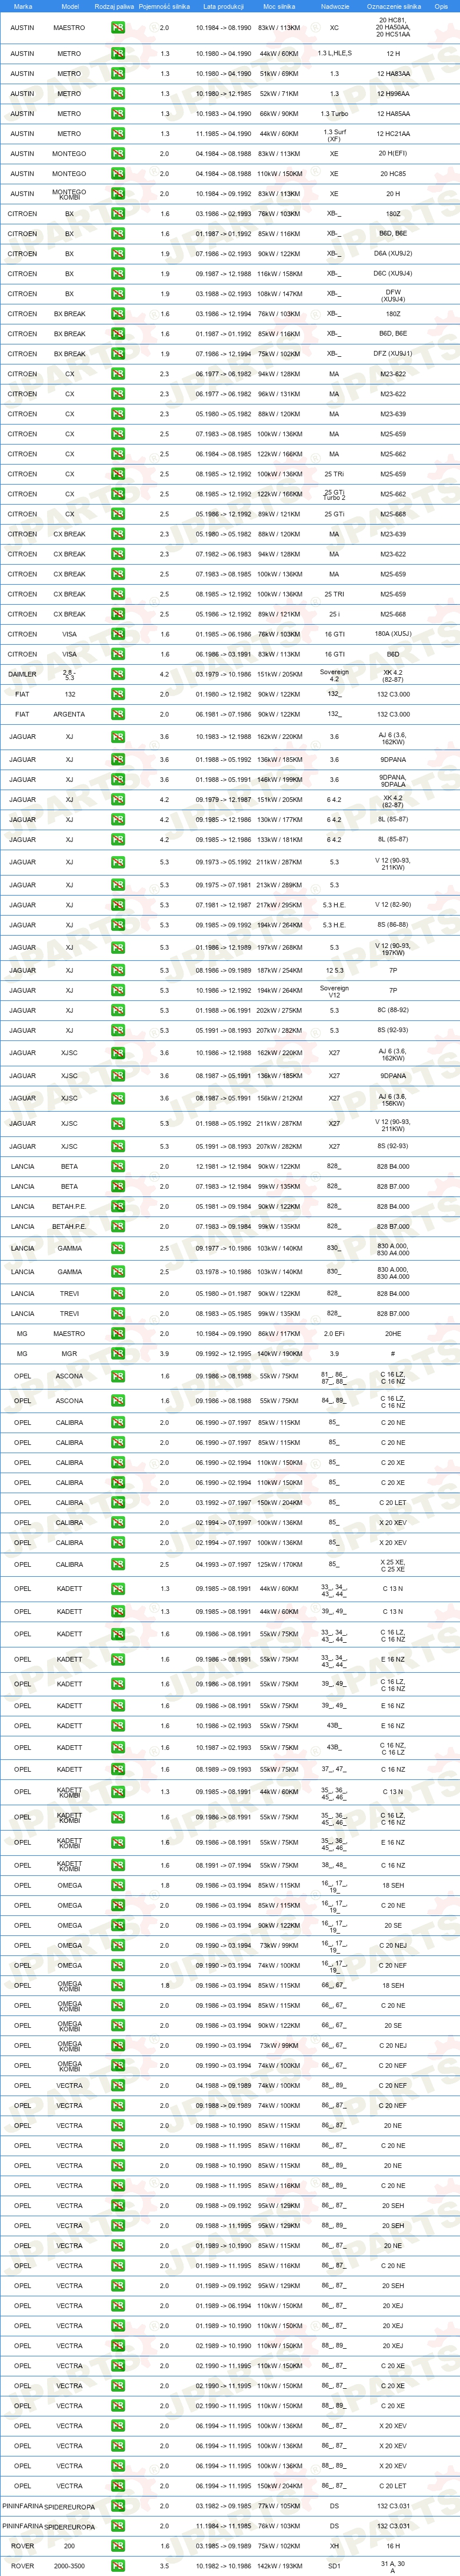Select engine code cell 9DPANA, 9DPALA
Image resolution: width=460 pixels, height=2576 pixels.
point(393,780)
